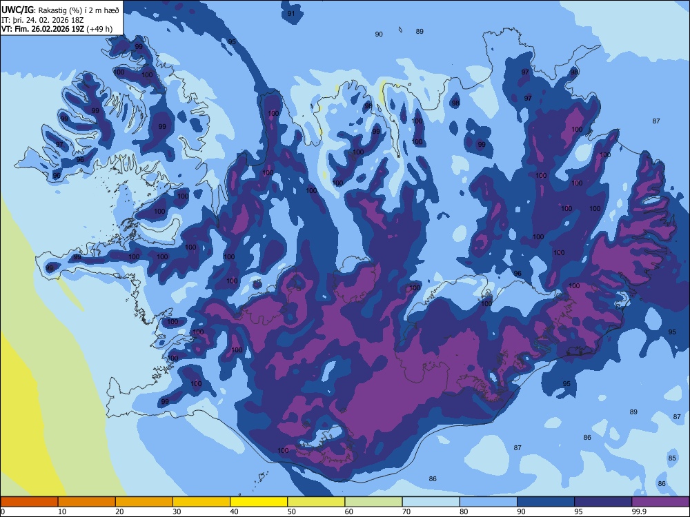The width and height of the screenshot is (690, 517).
Task: Click the title 'UWC/IG: Rakastig (%) í 2 m hæð'
Action: point(60,10)
